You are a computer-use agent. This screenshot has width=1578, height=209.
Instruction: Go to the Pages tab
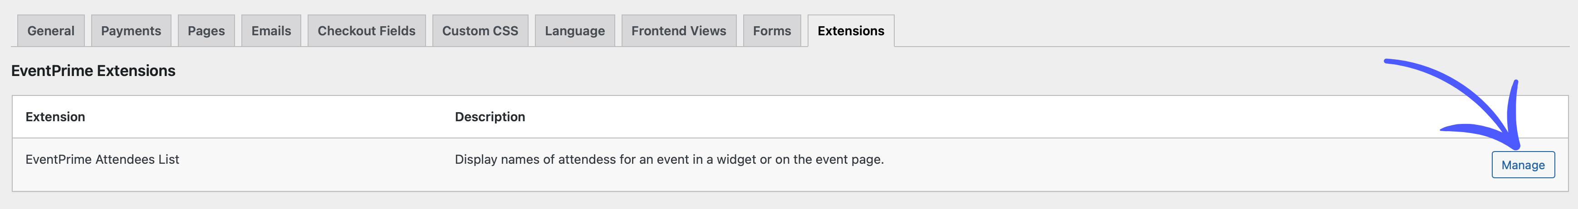(x=206, y=31)
